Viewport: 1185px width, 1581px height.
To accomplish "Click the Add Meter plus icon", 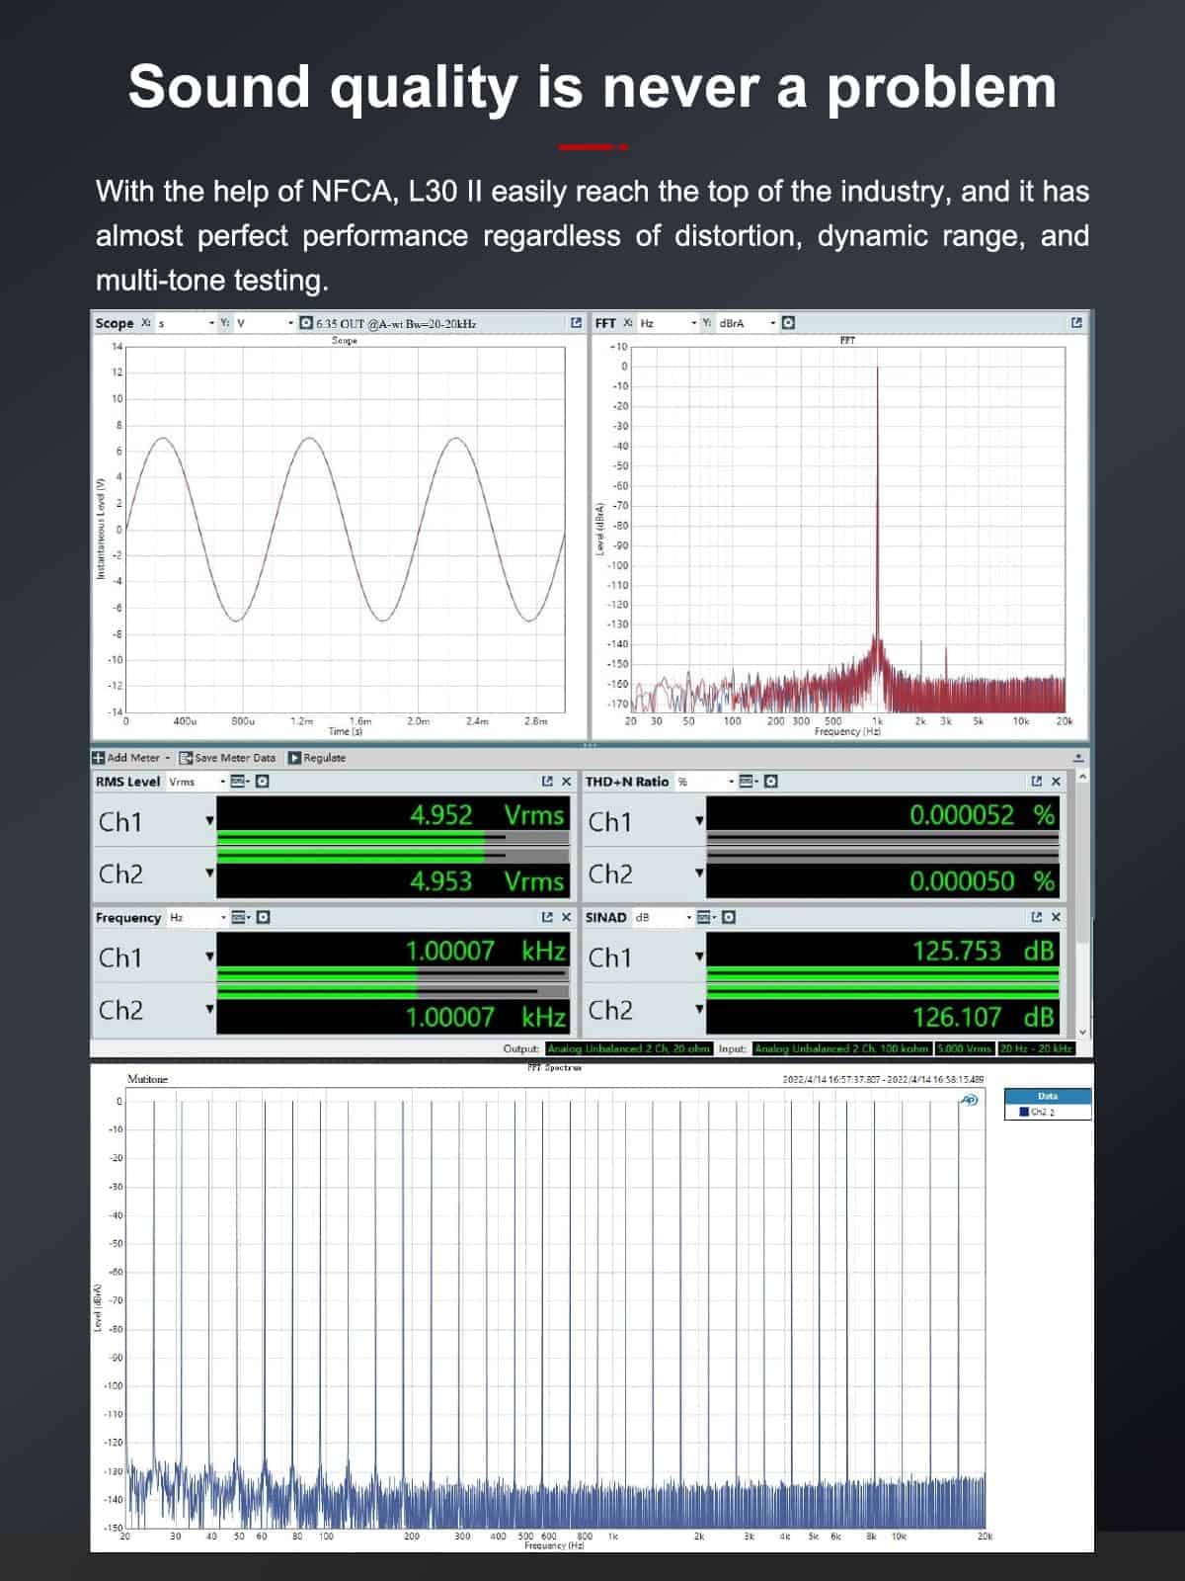I will tap(99, 758).
